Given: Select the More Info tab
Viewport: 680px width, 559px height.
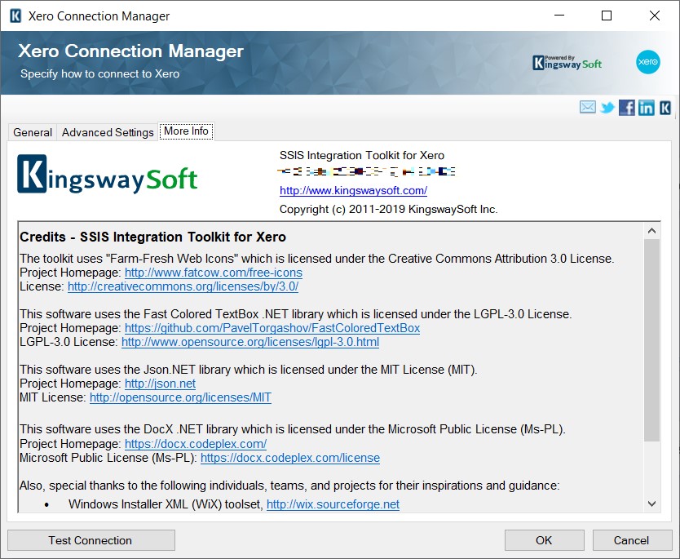Looking at the screenshot, I should (x=186, y=131).
